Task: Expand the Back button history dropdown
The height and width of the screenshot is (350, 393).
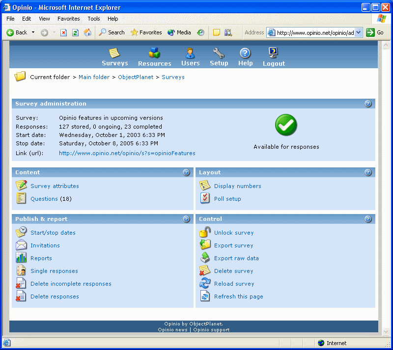Action: point(33,32)
